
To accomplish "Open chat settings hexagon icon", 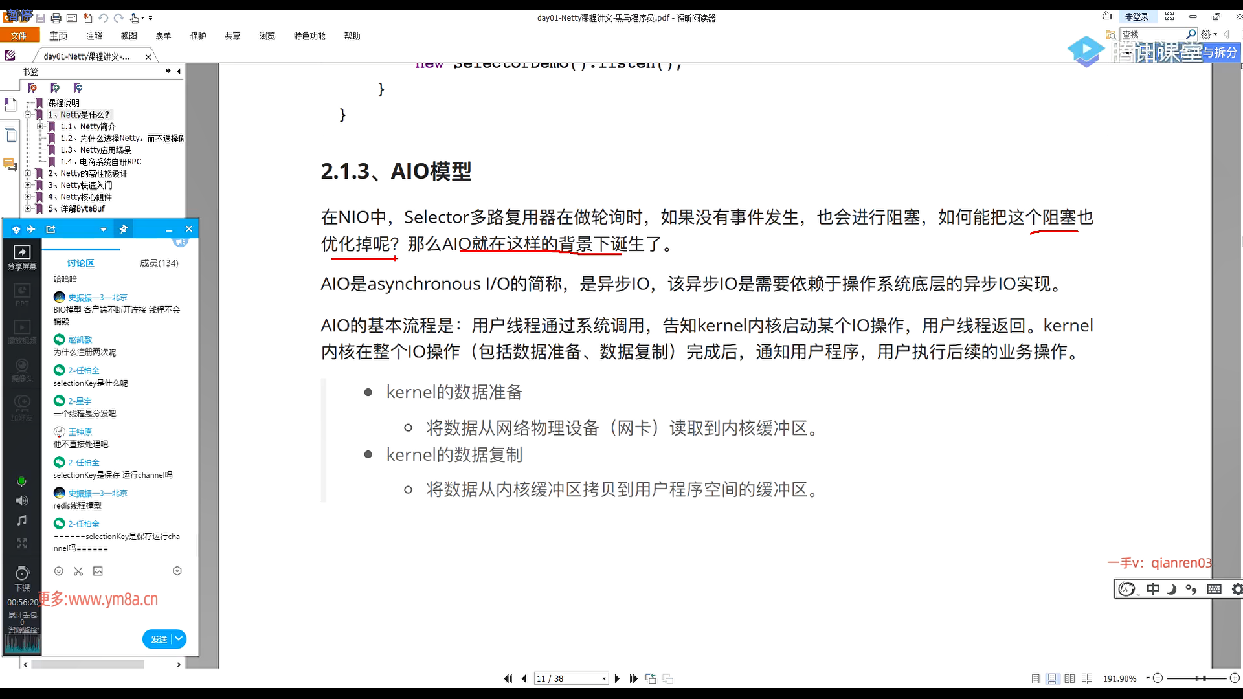I will [177, 571].
